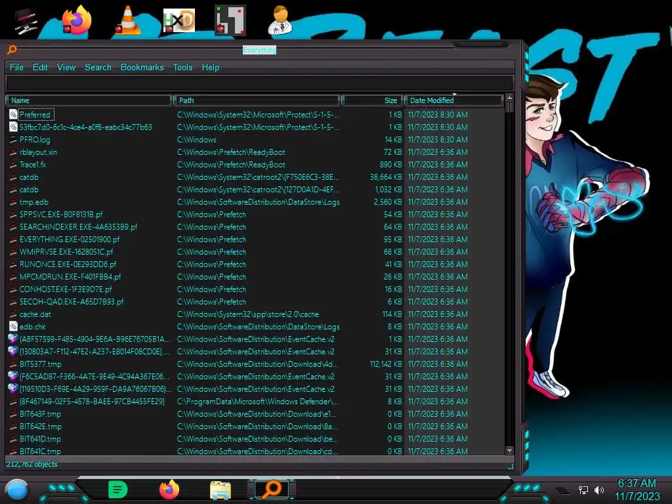This screenshot has height=504, width=672.
Task: Click the clock showing 6:37 AM
Action: 637,483
